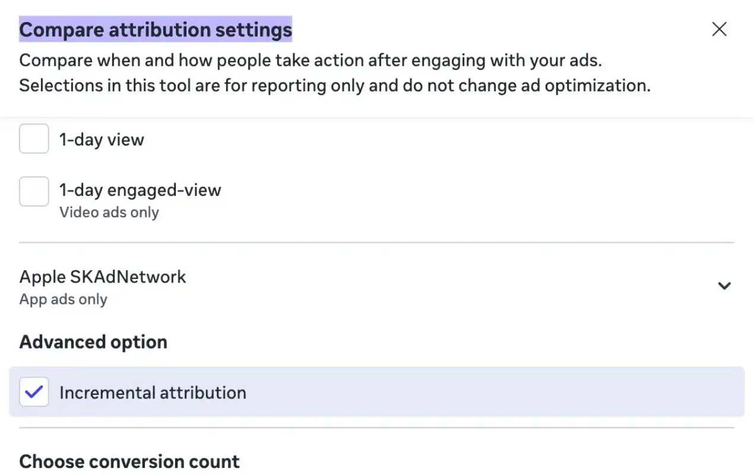Check the 1-day engaged-view option

point(33,191)
